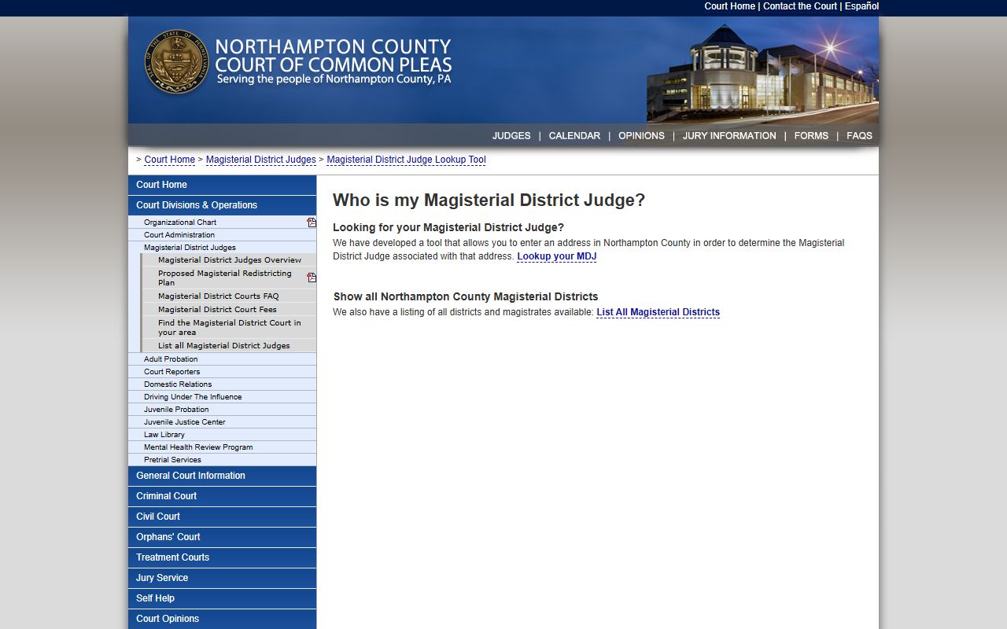Open Juvenile Justice Center sidebar item

click(x=222, y=422)
